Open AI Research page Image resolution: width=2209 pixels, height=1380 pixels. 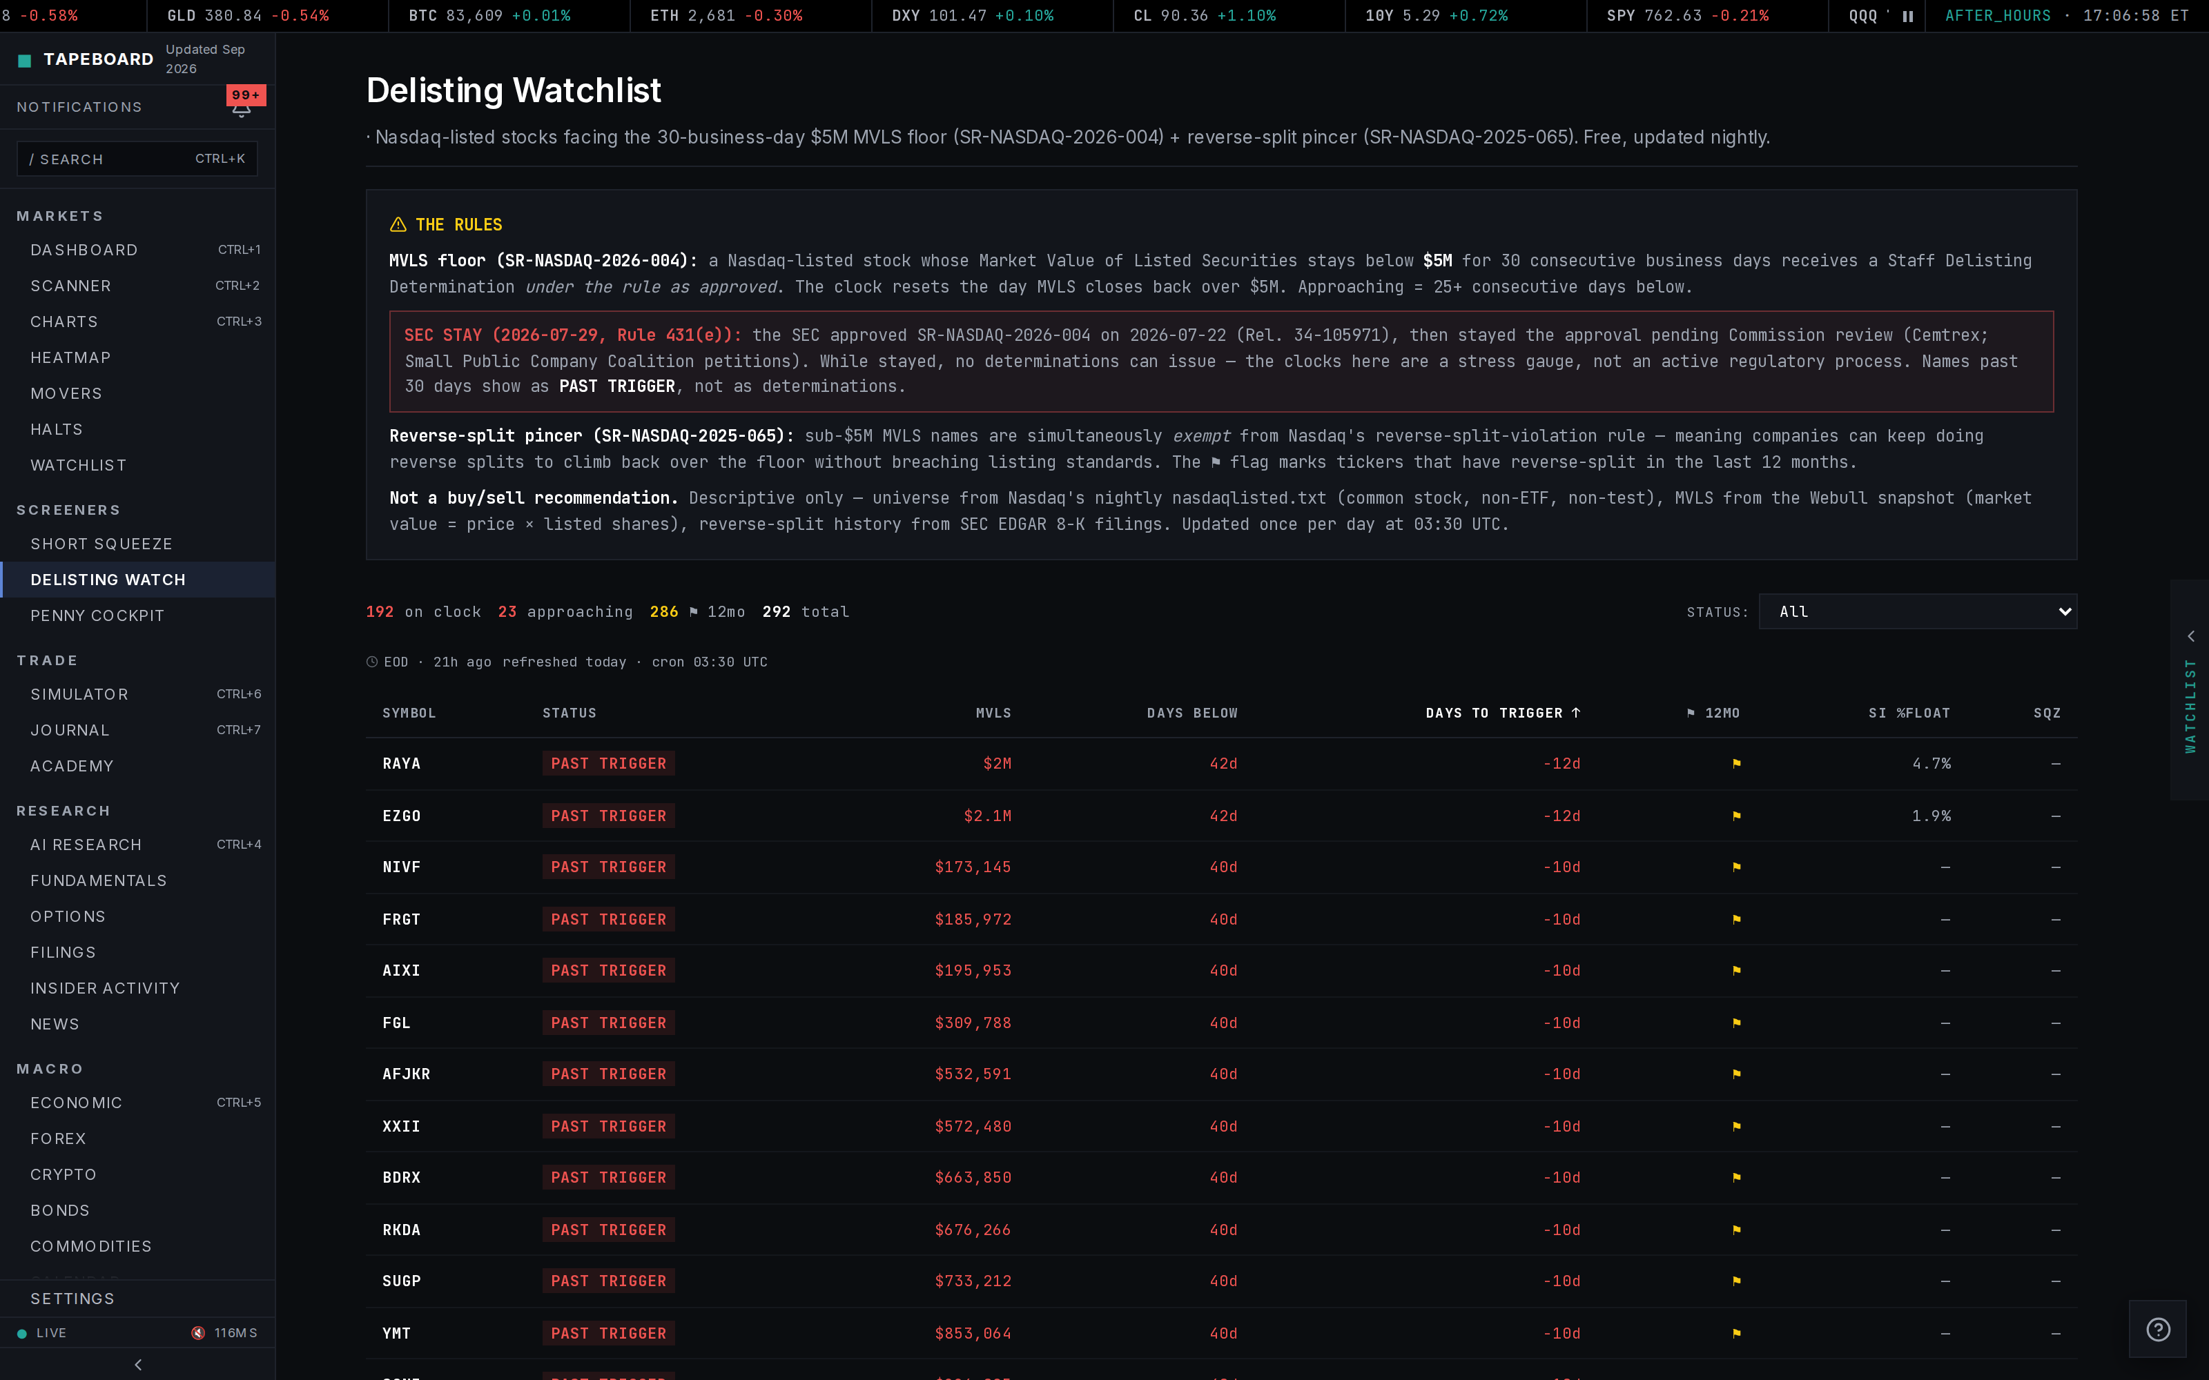[138, 845]
